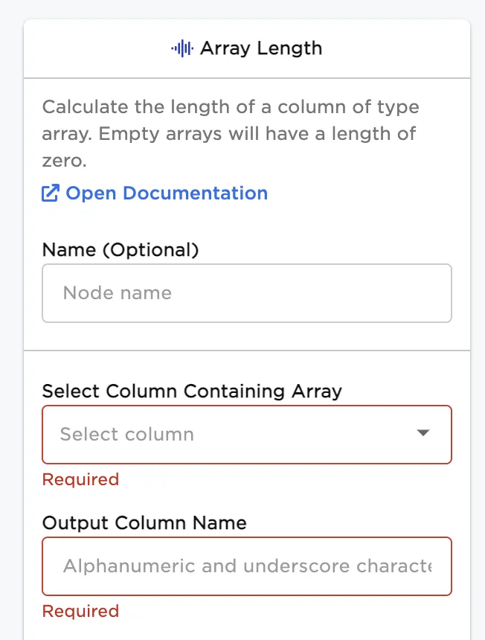The width and height of the screenshot is (485, 640).
Task: Open the Open Documentation link
Action: click(166, 193)
